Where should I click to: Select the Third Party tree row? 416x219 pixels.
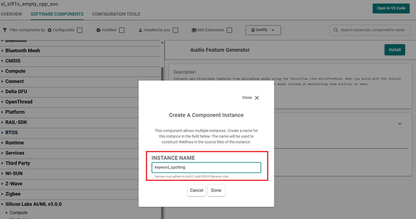pos(69,163)
